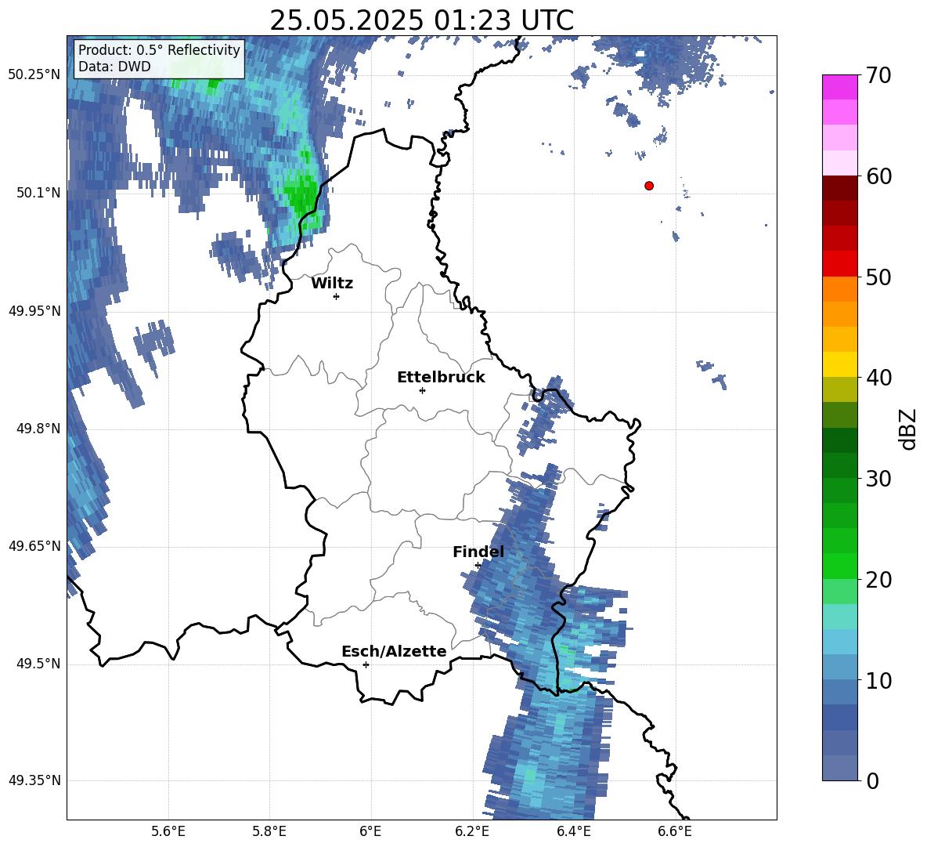This screenshot has height=847, width=927.
Task: Click the 5.6°E longitude label
Action: coord(168,831)
